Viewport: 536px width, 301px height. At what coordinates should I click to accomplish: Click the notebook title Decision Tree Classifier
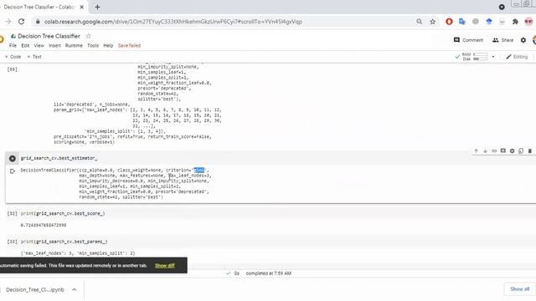(49, 36)
